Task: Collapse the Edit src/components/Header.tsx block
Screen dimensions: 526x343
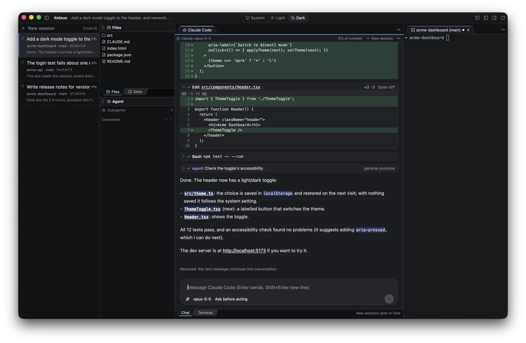Action: click(x=184, y=87)
